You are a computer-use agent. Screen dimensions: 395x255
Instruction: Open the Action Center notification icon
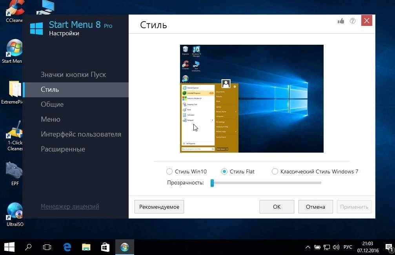tap(389, 248)
